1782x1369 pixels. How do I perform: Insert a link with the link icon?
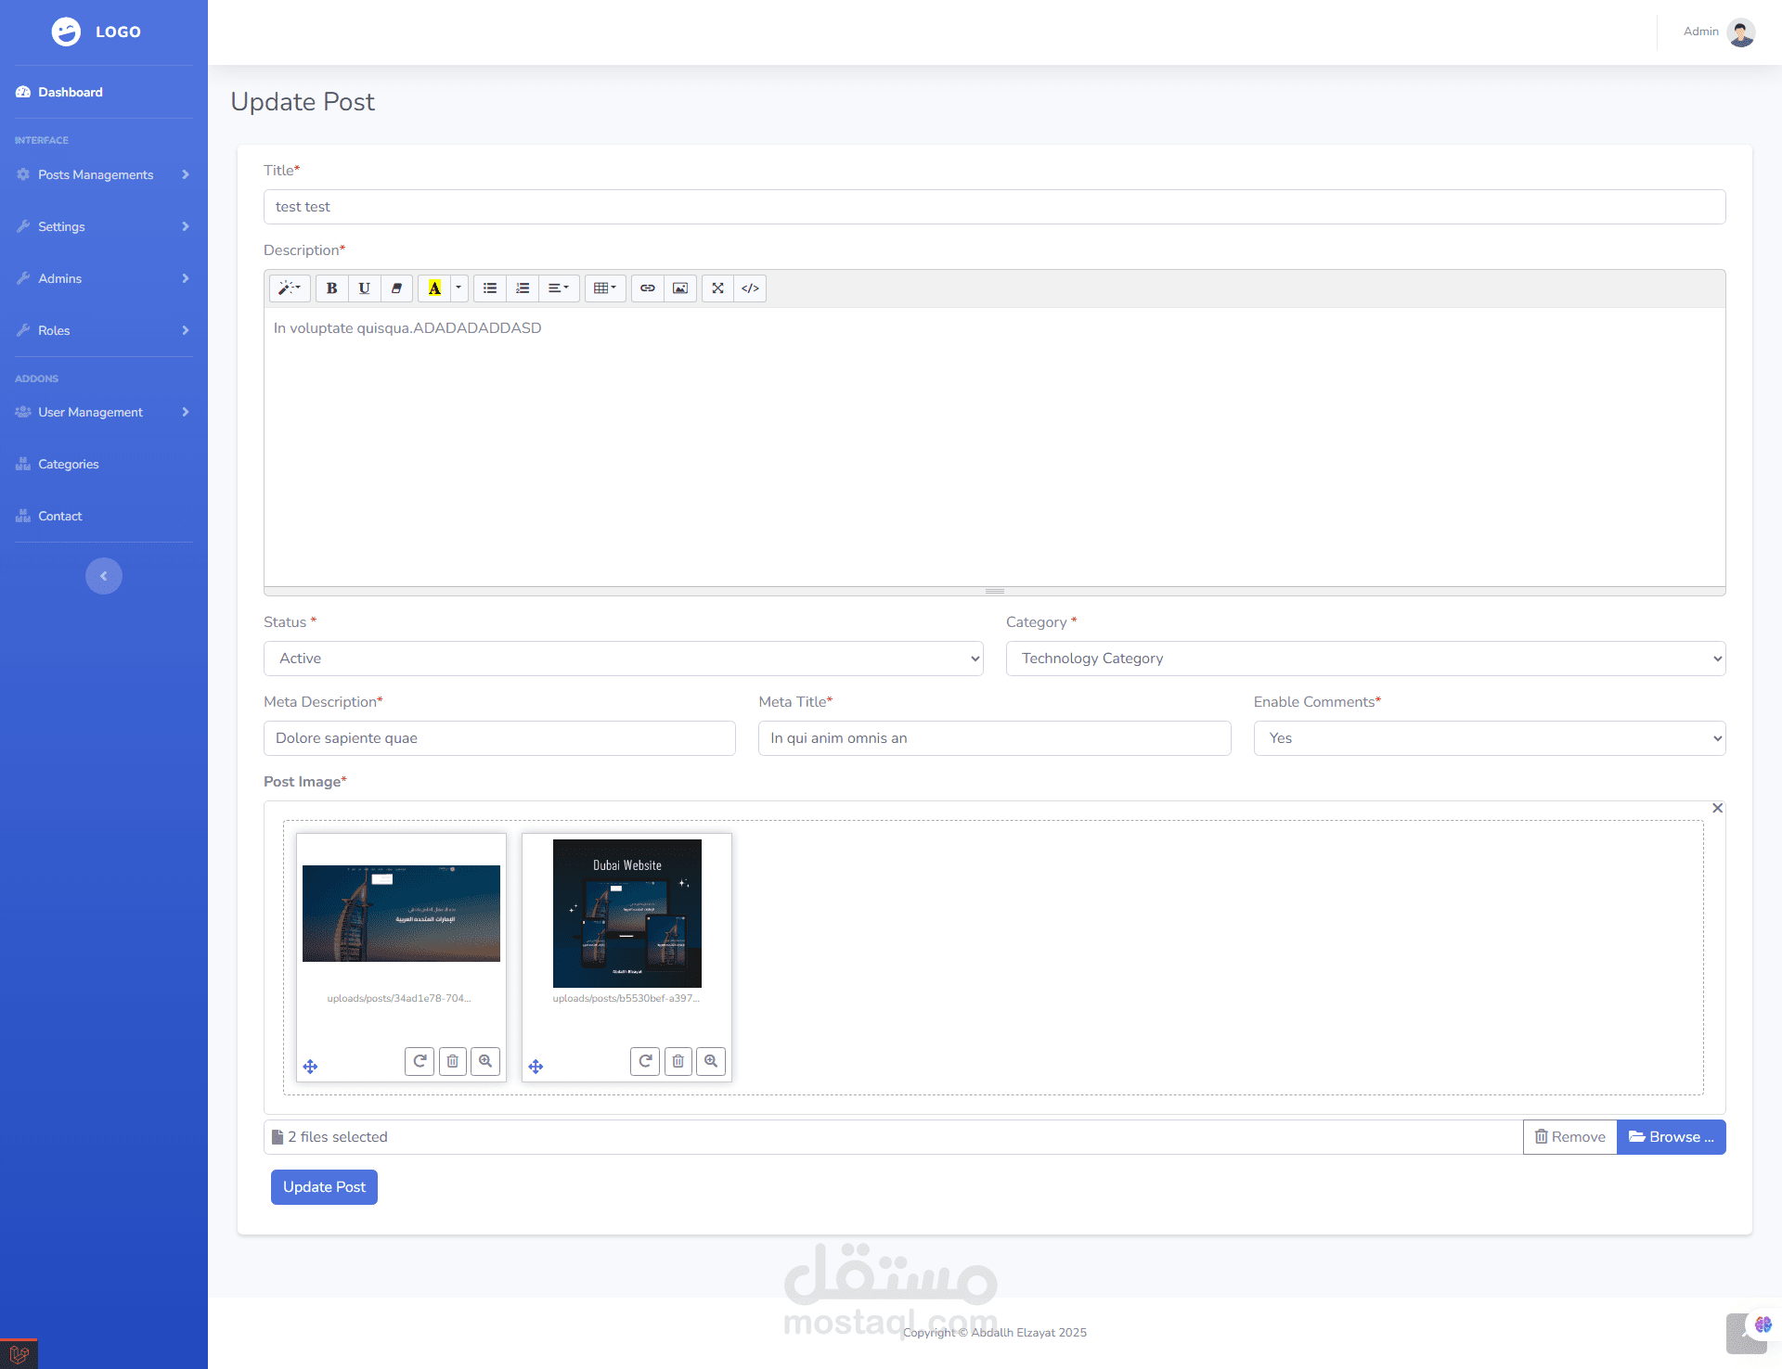tap(648, 288)
